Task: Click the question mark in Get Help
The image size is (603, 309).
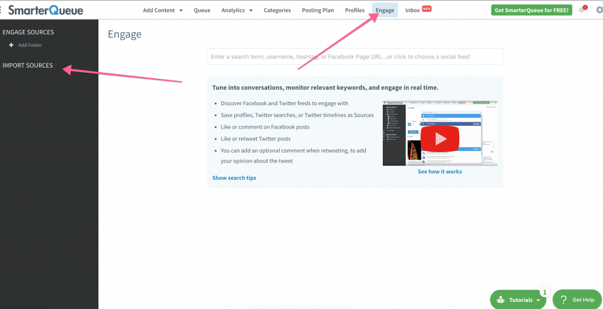Action: (564, 300)
